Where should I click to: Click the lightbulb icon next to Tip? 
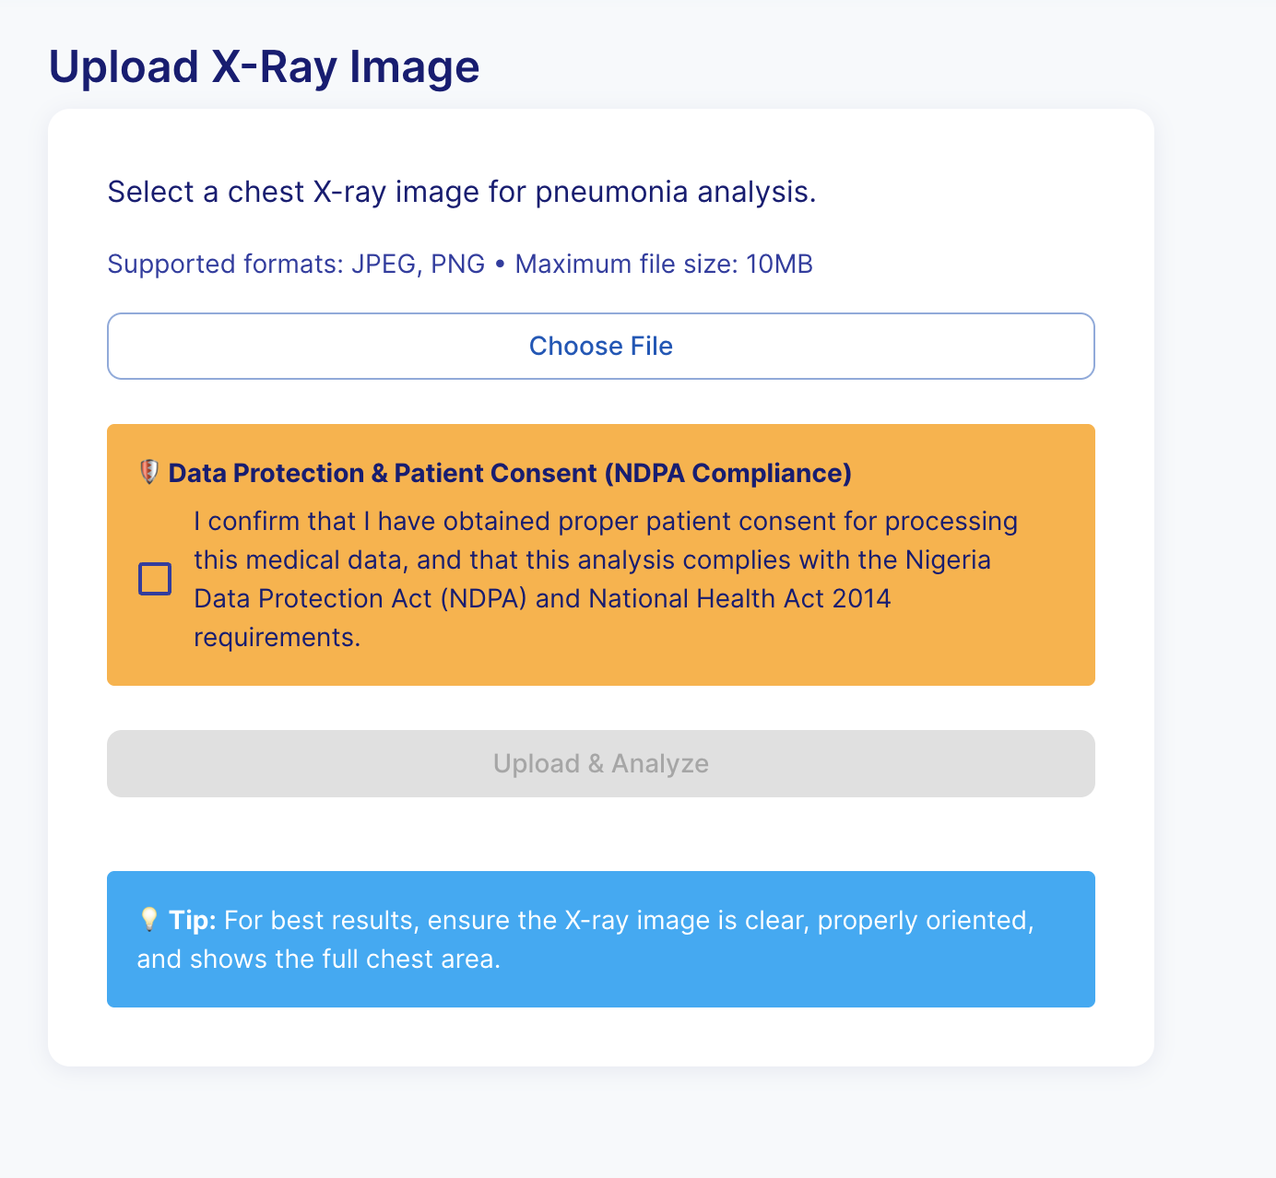[x=148, y=920]
